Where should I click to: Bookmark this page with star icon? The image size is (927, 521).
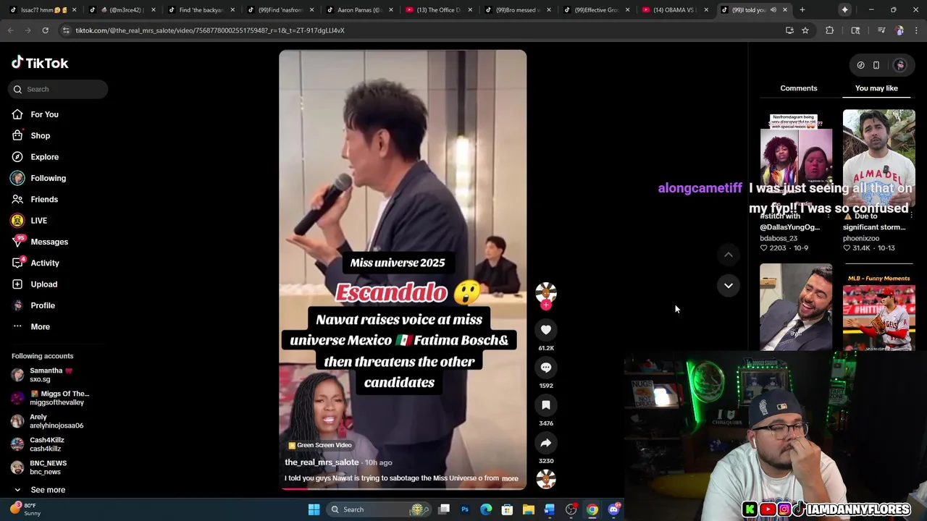(805, 30)
